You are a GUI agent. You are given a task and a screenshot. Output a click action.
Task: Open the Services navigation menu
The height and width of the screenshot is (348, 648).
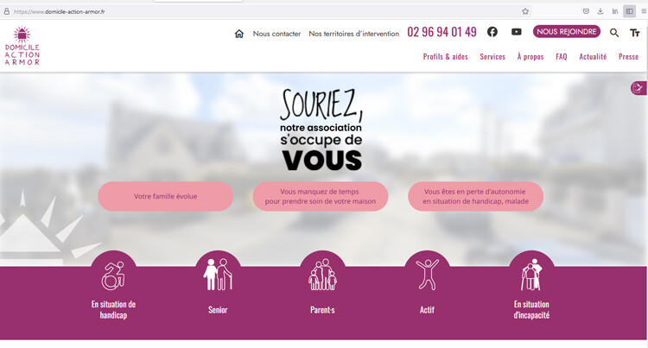point(492,57)
